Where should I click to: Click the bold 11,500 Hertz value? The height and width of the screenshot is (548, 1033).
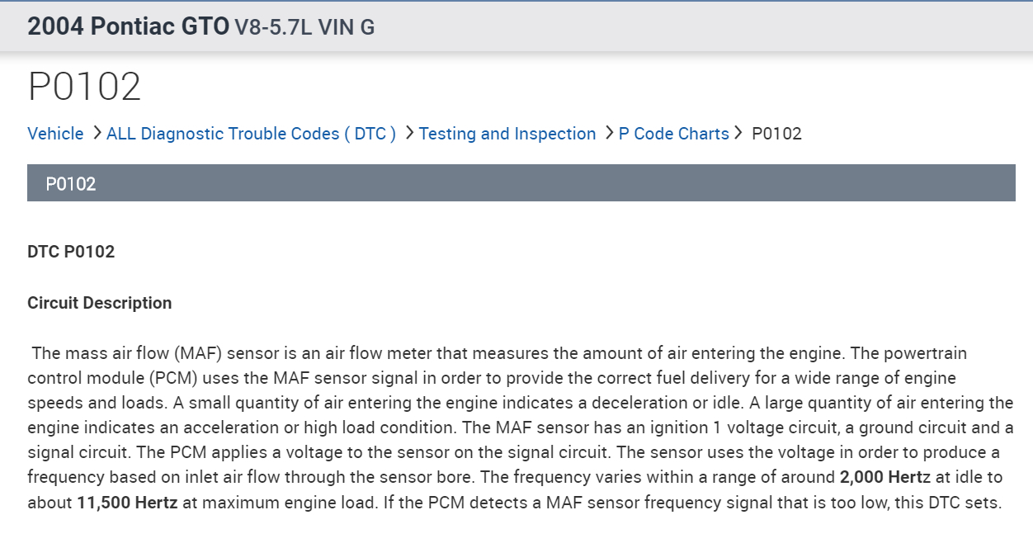click(x=127, y=502)
